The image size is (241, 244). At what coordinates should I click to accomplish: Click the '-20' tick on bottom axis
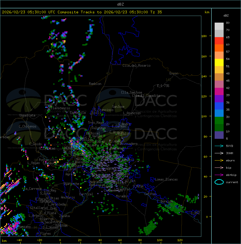39,240
